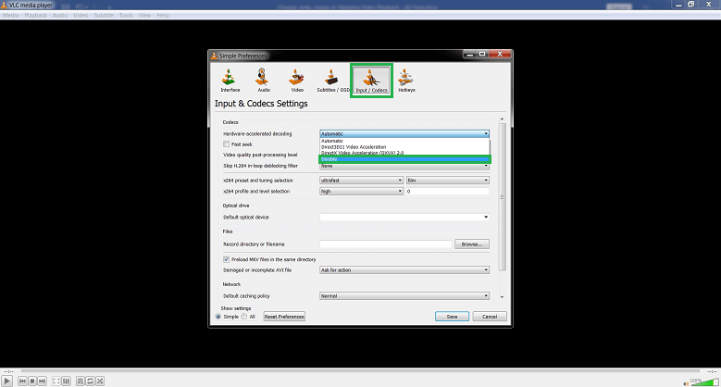The height and width of the screenshot is (387, 721).
Task: Open the Audio menu in menu bar
Action: [60, 15]
